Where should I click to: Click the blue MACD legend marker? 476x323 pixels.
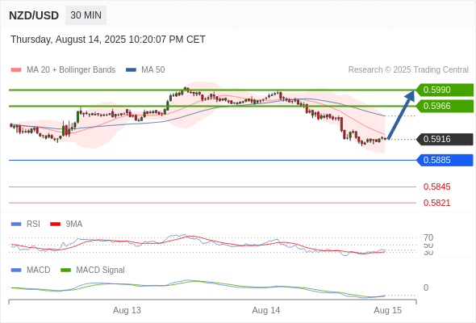coord(16,271)
